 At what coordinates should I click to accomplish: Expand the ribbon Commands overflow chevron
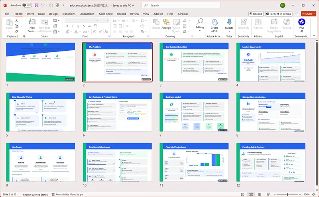[314, 36]
